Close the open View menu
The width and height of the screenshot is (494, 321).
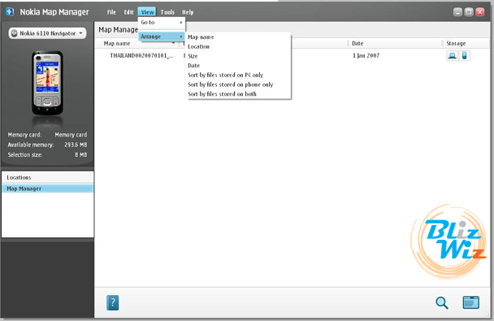tap(147, 12)
